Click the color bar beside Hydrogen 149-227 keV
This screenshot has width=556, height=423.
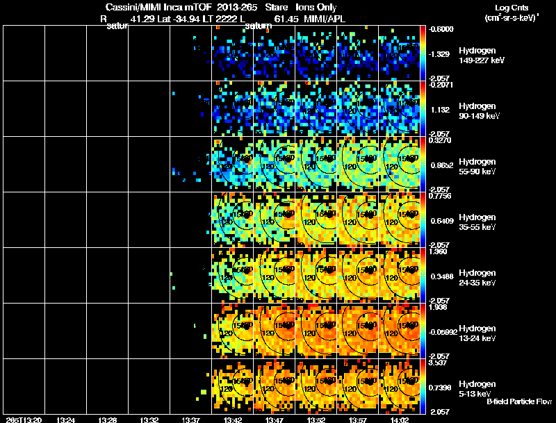click(423, 53)
